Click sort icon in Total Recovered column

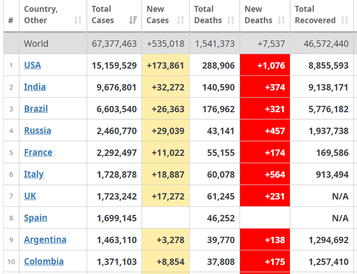pos(344,20)
